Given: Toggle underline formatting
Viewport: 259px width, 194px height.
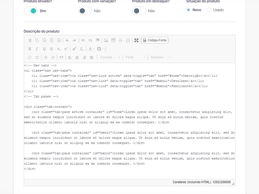Looking at the screenshot, I should click(44, 49).
